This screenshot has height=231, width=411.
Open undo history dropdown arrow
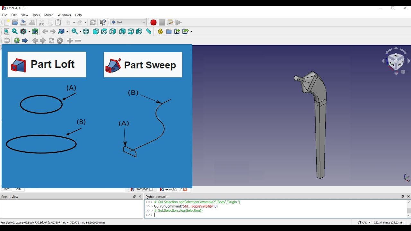coord(74,22)
